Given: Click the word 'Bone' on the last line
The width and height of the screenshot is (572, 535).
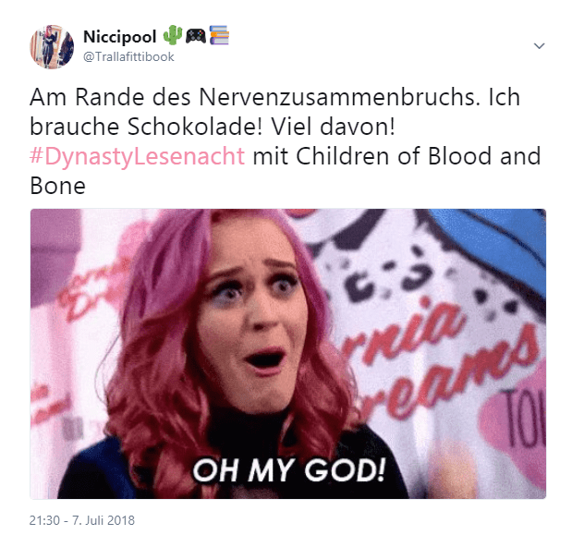Looking at the screenshot, I should coord(57,186).
